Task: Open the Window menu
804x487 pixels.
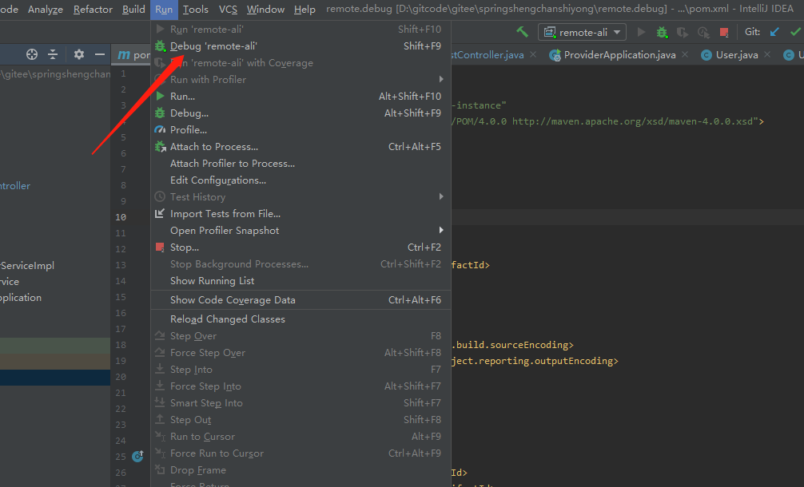Action: pyautogui.click(x=265, y=10)
